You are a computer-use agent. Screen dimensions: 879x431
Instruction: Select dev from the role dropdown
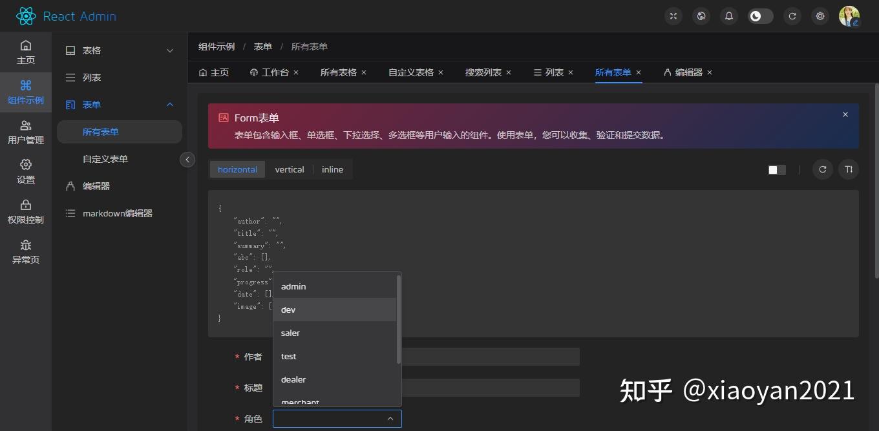point(288,310)
